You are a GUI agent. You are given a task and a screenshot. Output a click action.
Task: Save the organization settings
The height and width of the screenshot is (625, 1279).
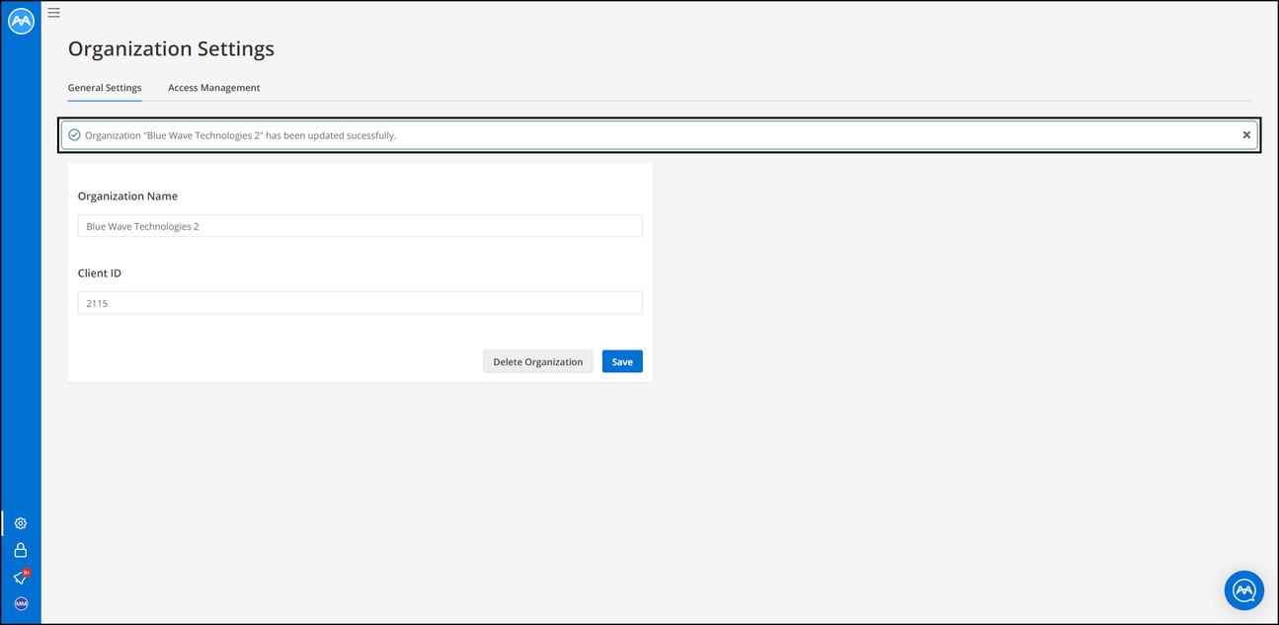622,361
